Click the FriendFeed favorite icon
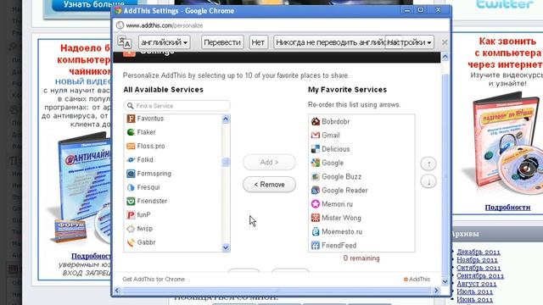Viewport: 543px width, 305px height. 315,246
